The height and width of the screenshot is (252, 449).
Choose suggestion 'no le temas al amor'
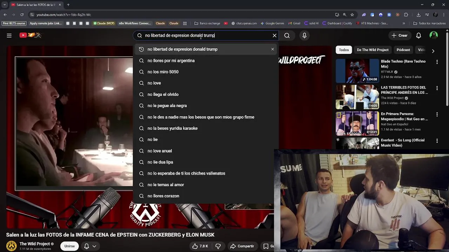click(205, 184)
